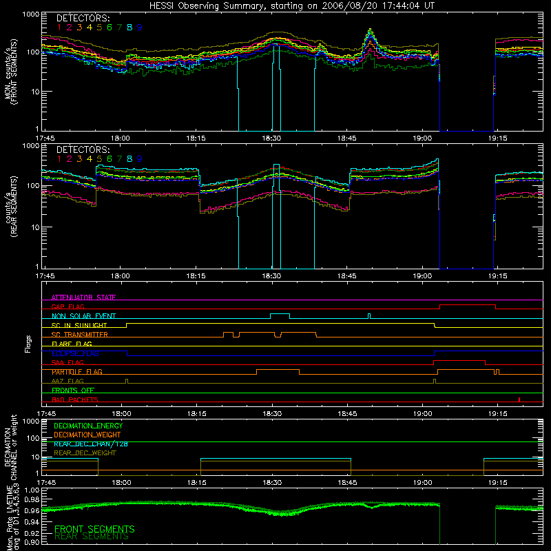
Task: Click the 18:30 time tick under the decimation plot
Action: point(272,483)
